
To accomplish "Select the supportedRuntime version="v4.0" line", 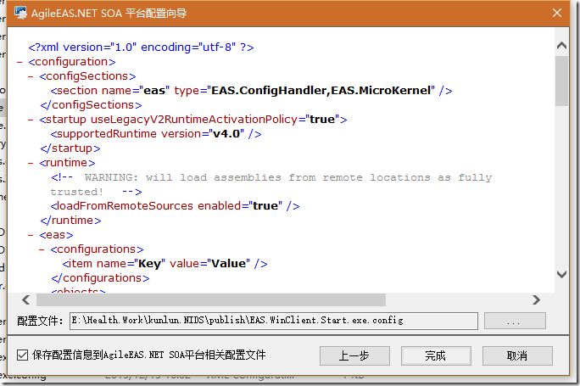I will 156,134.
